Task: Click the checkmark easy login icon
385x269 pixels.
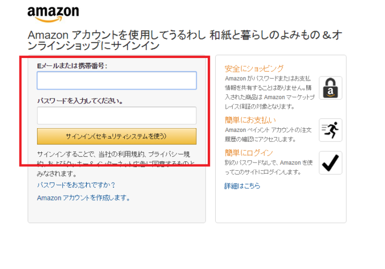Action: click(x=331, y=163)
